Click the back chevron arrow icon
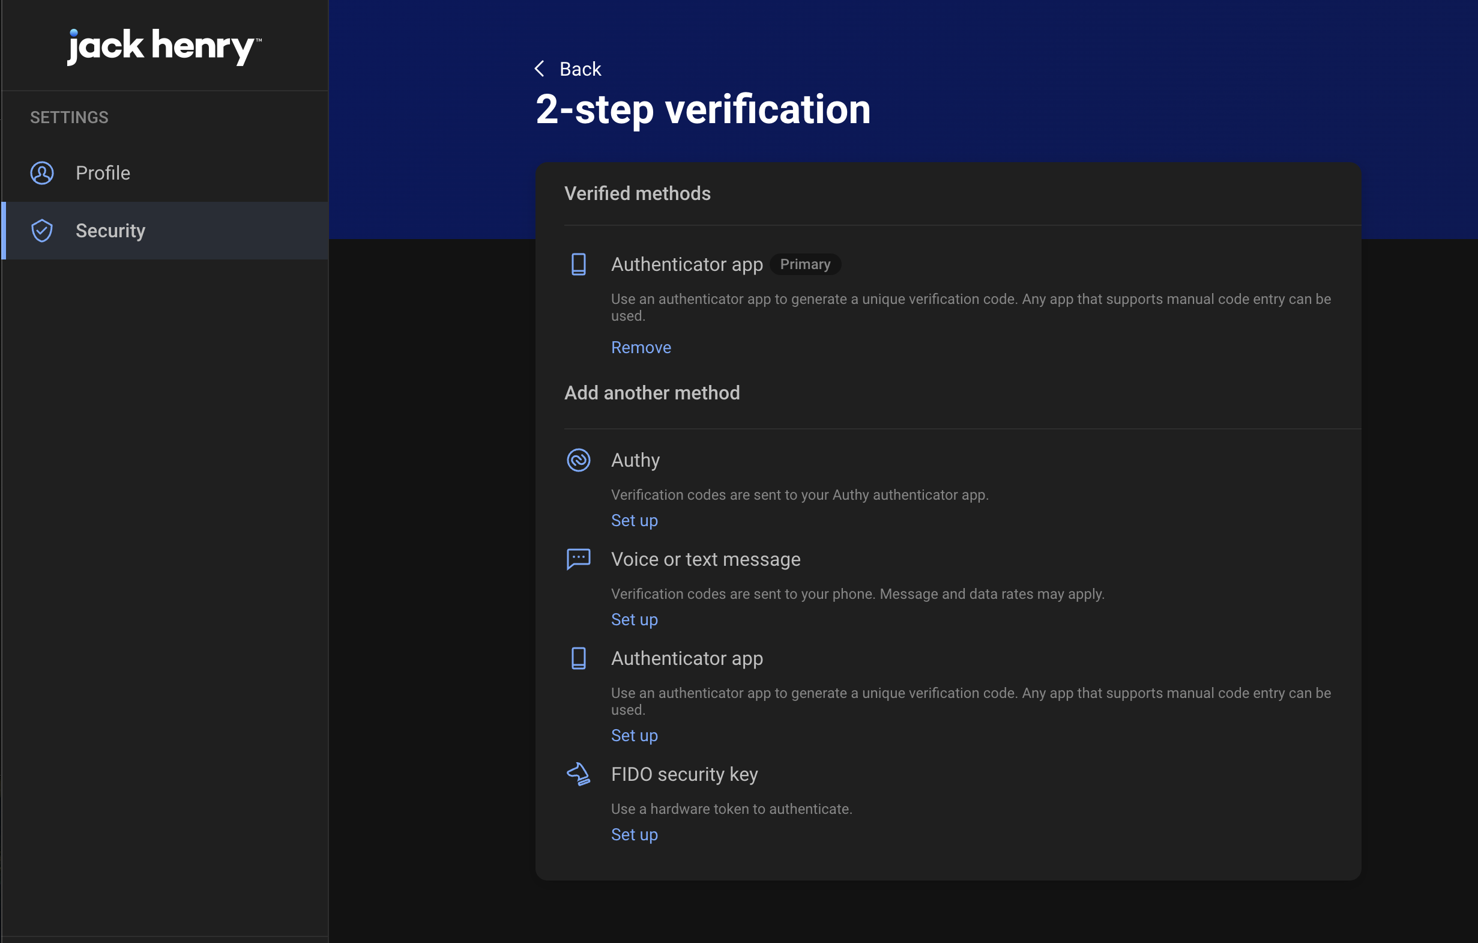This screenshot has height=943, width=1478. [539, 68]
